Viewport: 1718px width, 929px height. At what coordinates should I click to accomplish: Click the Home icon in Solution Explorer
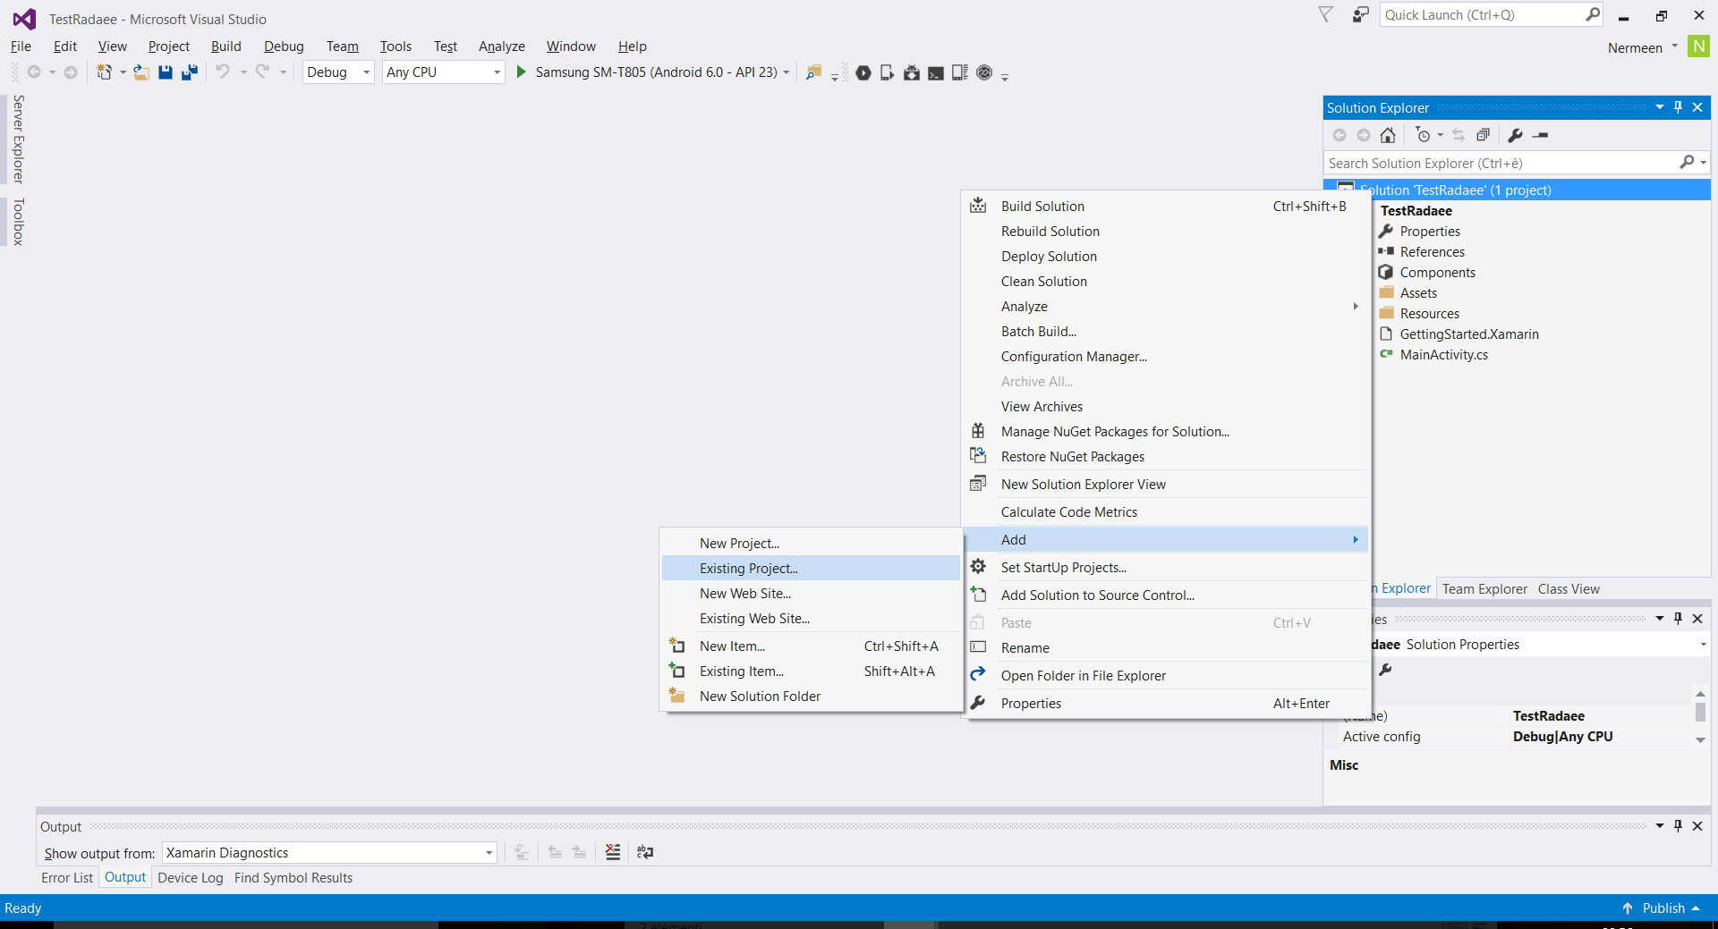(x=1388, y=135)
